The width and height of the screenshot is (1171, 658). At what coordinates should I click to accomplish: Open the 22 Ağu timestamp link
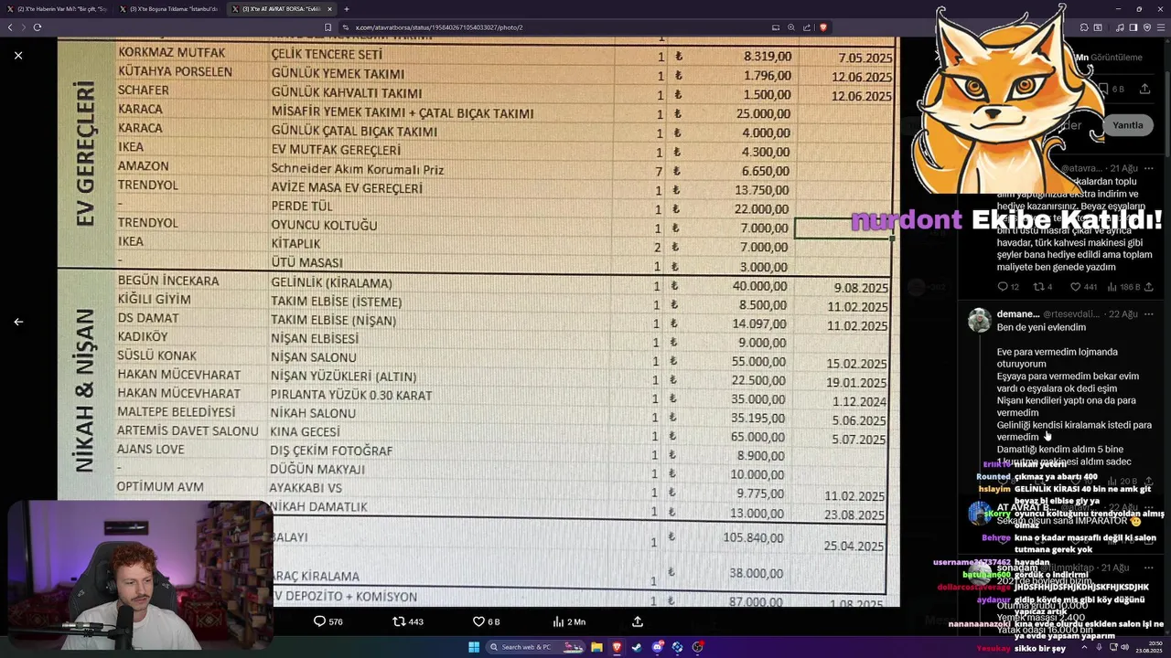pyautogui.click(x=1123, y=314)
